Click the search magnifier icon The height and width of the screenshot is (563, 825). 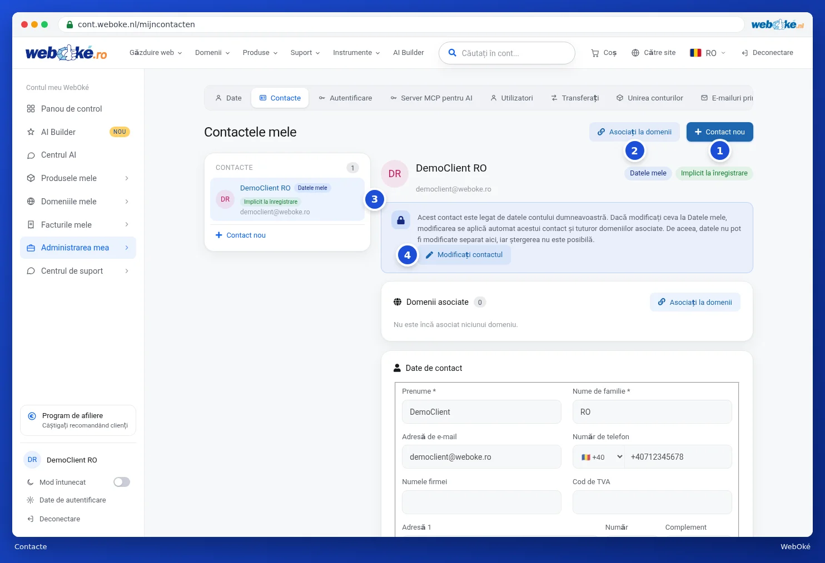(453, 53)
